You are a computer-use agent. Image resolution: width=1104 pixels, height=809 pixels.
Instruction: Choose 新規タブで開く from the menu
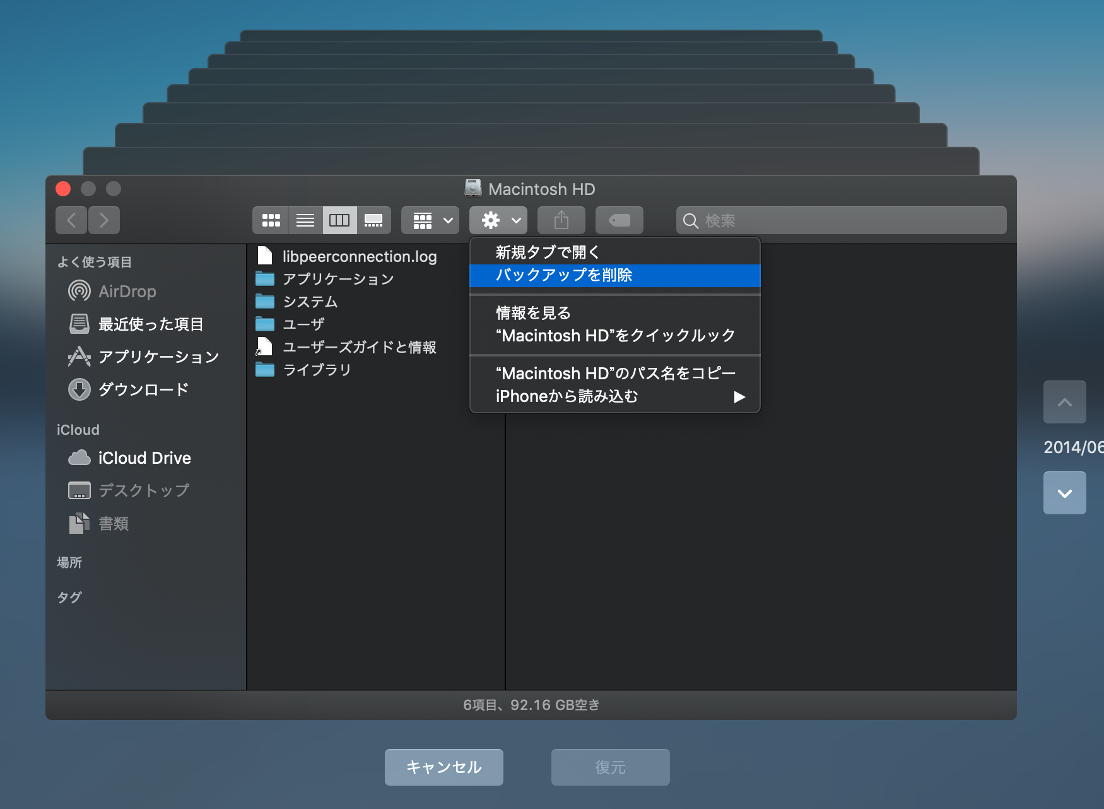pyautogui.click(x=615, y=252)
